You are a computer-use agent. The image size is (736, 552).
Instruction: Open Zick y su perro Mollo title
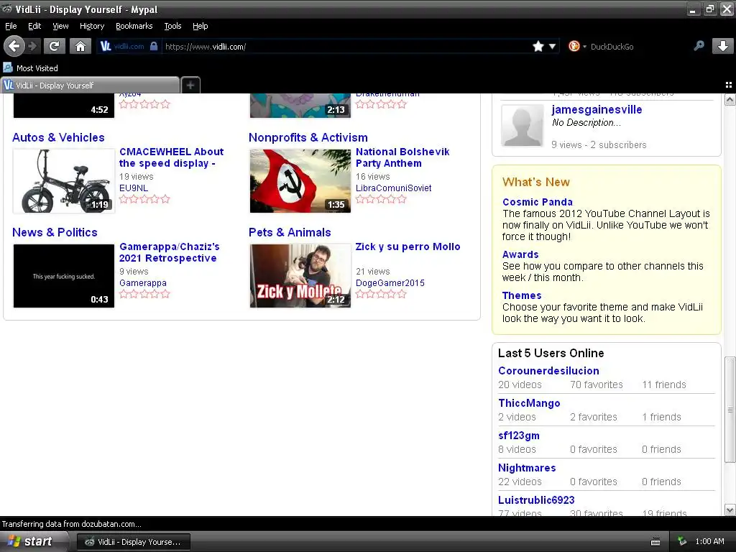(408, 247)
